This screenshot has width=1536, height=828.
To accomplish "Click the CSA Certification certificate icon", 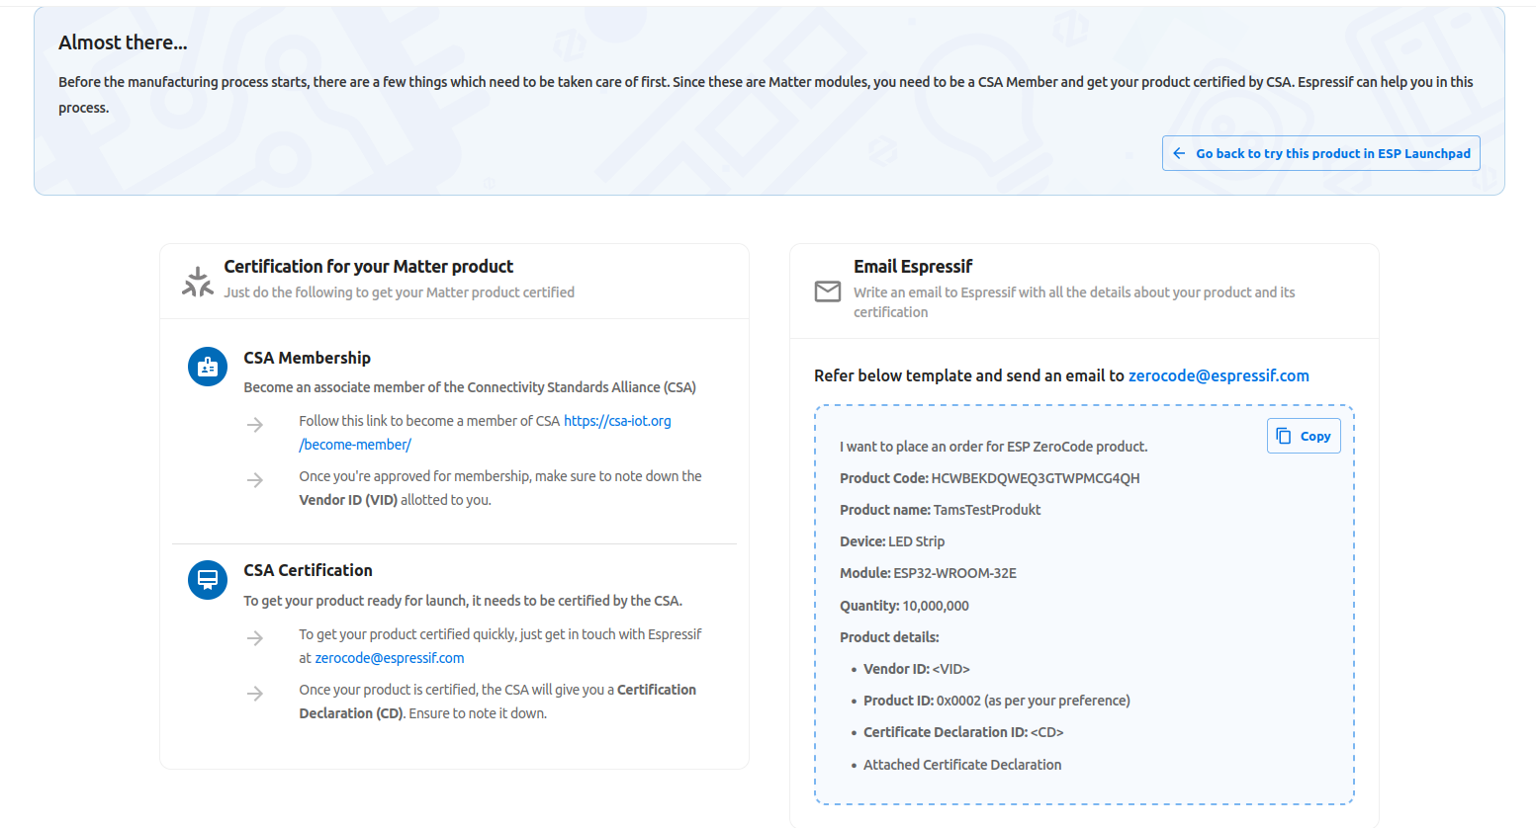I will click(x=208, y=579).
